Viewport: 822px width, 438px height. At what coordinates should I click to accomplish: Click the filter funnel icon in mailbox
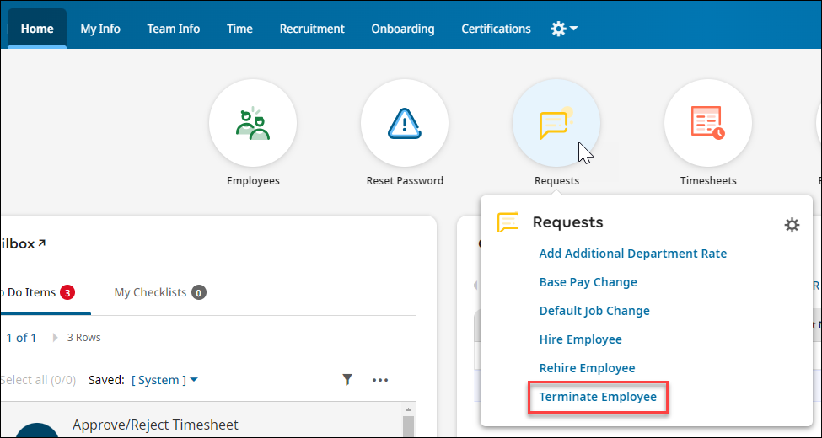[x=347, y=379]
